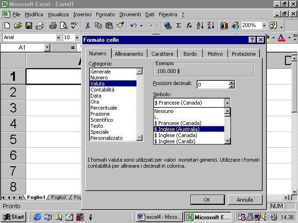Click the Drawing toolbar icon
Screen dimensions: 298x223
tap(235, 26)
